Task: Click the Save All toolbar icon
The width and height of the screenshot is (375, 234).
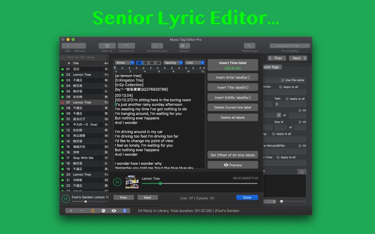Action: [107, 46]
